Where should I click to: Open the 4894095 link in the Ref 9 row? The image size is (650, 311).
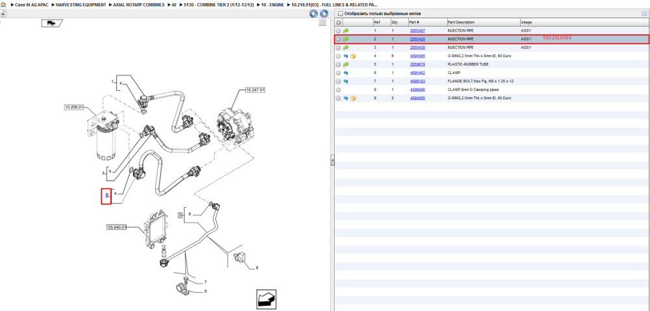[417, 98]
